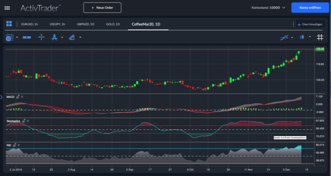The image size is (331, 176).
Task: Click the 9 Oct date axis label
Action: (x=190, y=169)
